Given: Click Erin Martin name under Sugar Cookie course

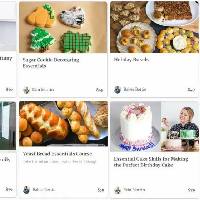Looking at the screenshot, I should pos(43,90).
